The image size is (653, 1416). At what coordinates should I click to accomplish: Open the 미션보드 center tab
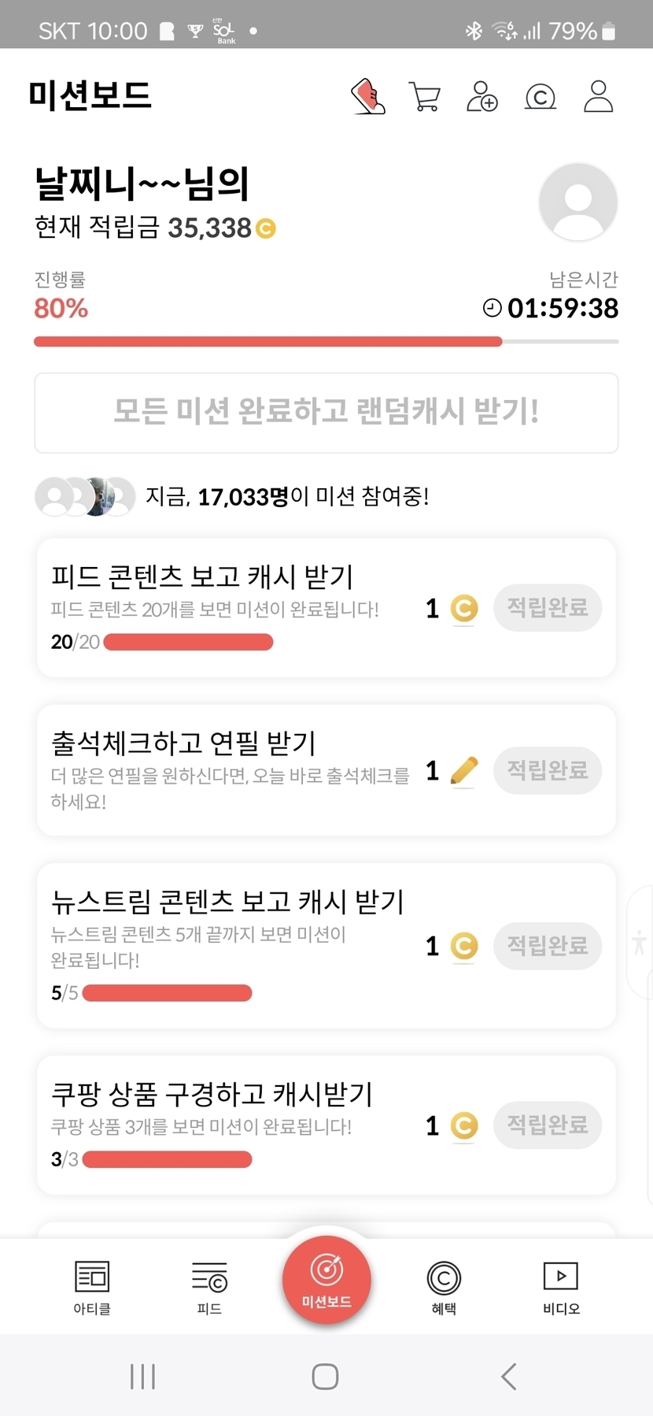(326, 1281)
